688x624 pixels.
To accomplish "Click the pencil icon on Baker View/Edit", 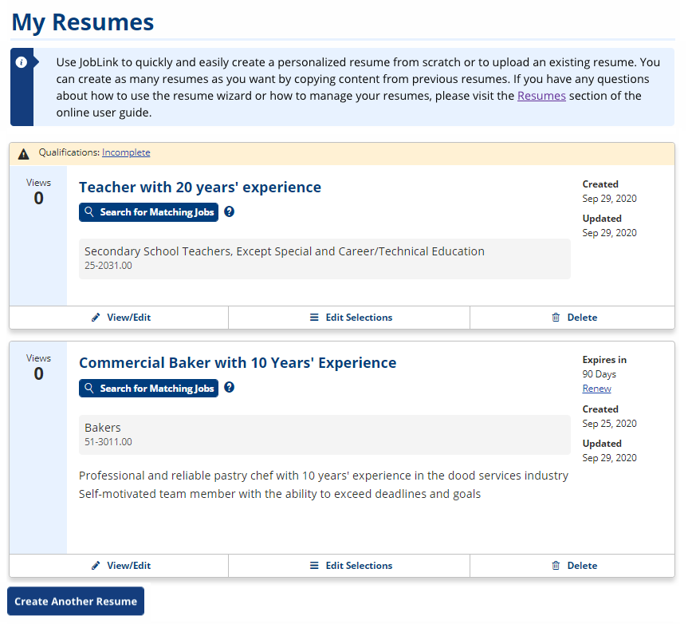I will click(x=95, y=565).
